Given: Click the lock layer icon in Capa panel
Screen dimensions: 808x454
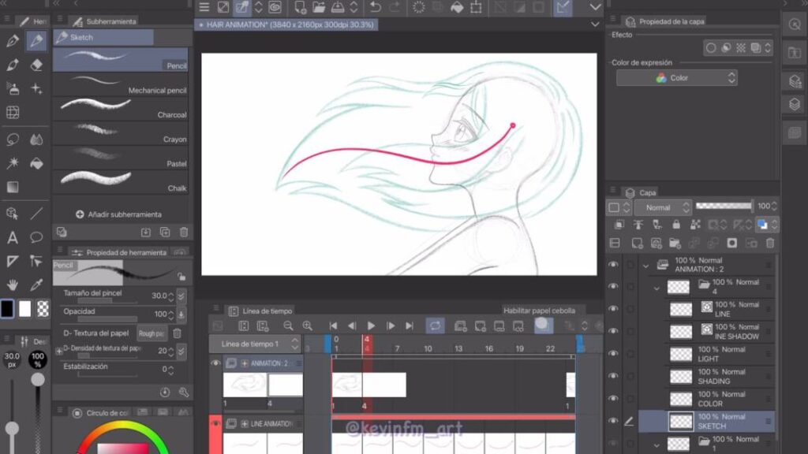Looking at the screenshot, I should tap(676, 225).
